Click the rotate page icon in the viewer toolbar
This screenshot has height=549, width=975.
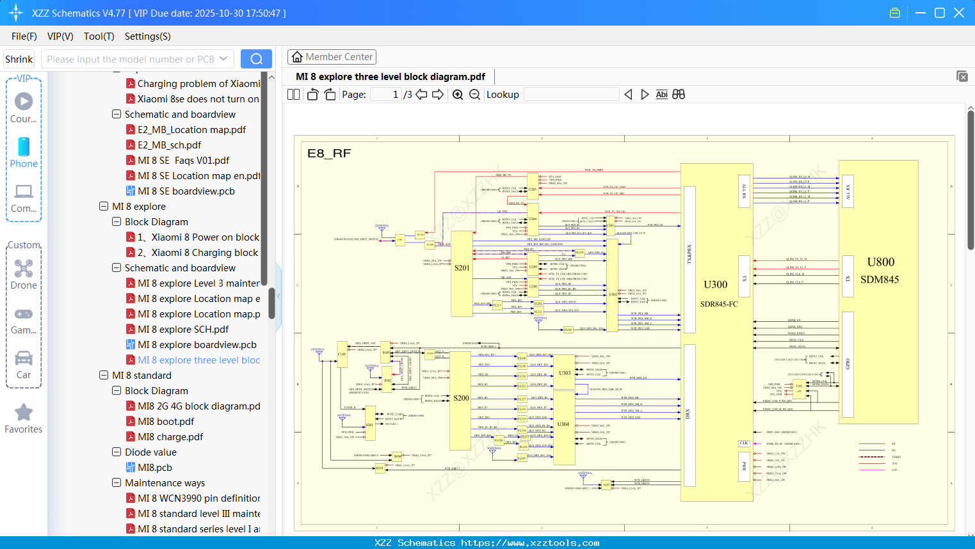312,94
